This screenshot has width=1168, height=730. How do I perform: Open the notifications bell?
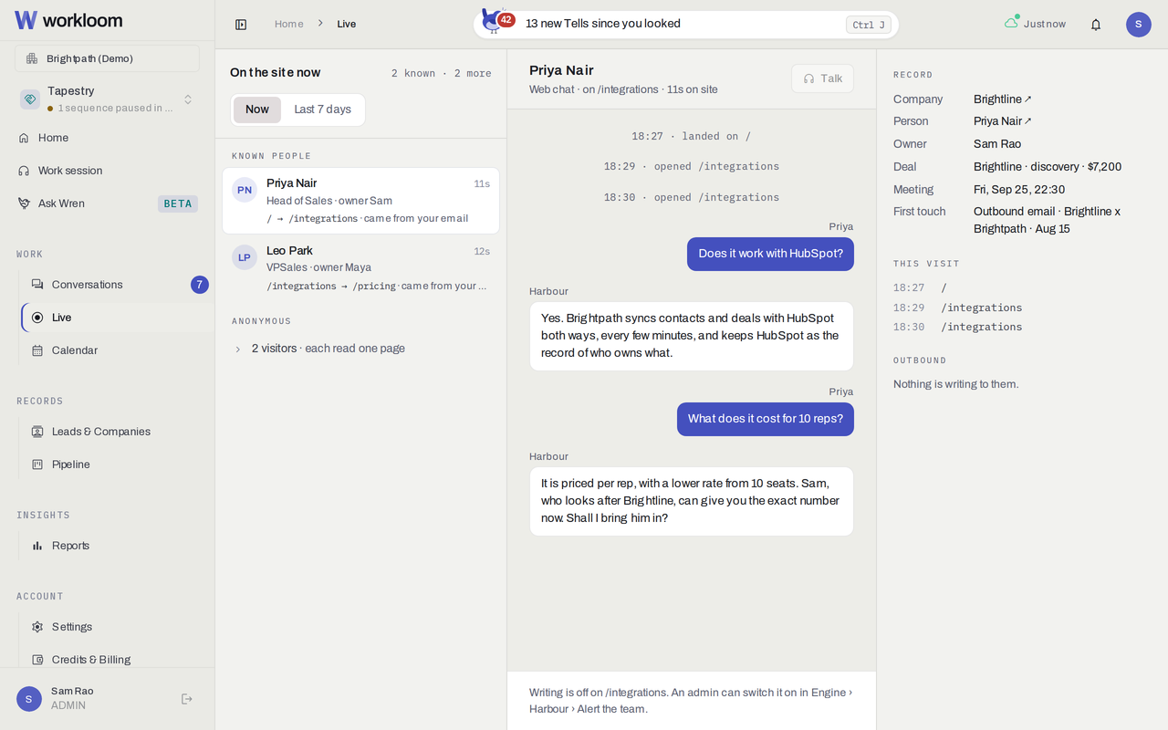click(1096, 25)
